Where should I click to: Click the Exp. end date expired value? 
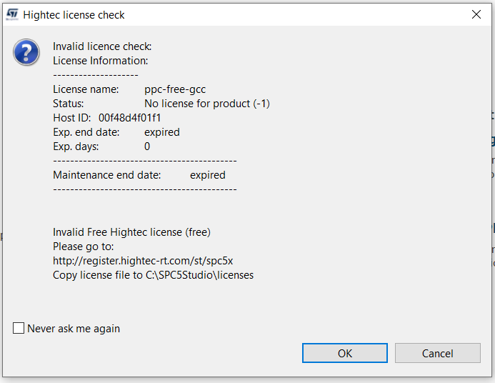162,132
